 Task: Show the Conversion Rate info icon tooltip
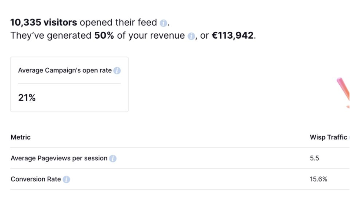click(66, 180)
